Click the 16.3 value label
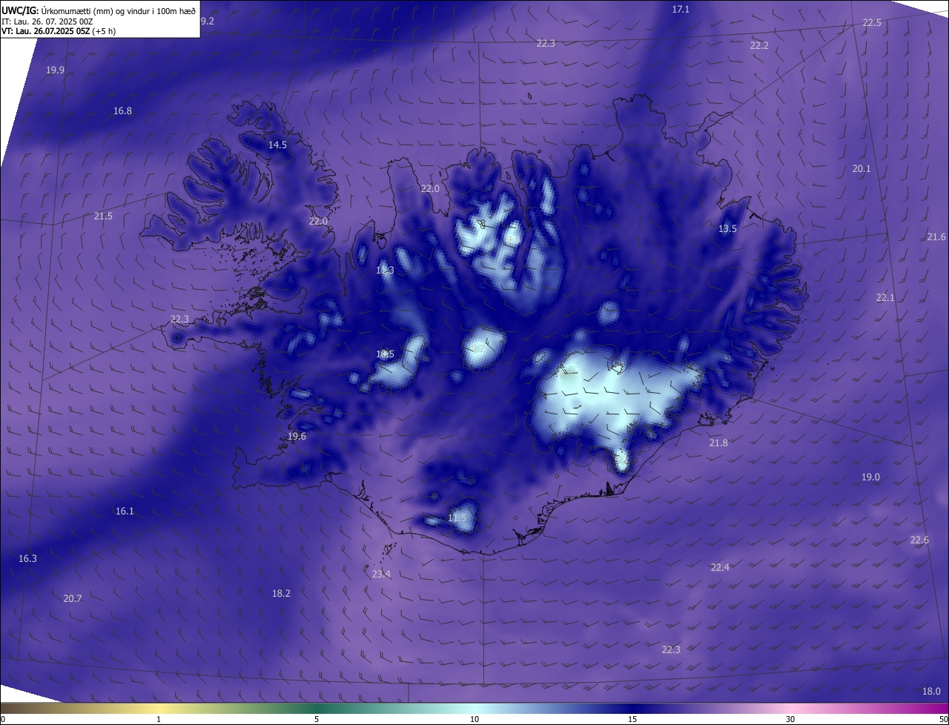Screen dimensions: 949x725 tap(27, 559)
